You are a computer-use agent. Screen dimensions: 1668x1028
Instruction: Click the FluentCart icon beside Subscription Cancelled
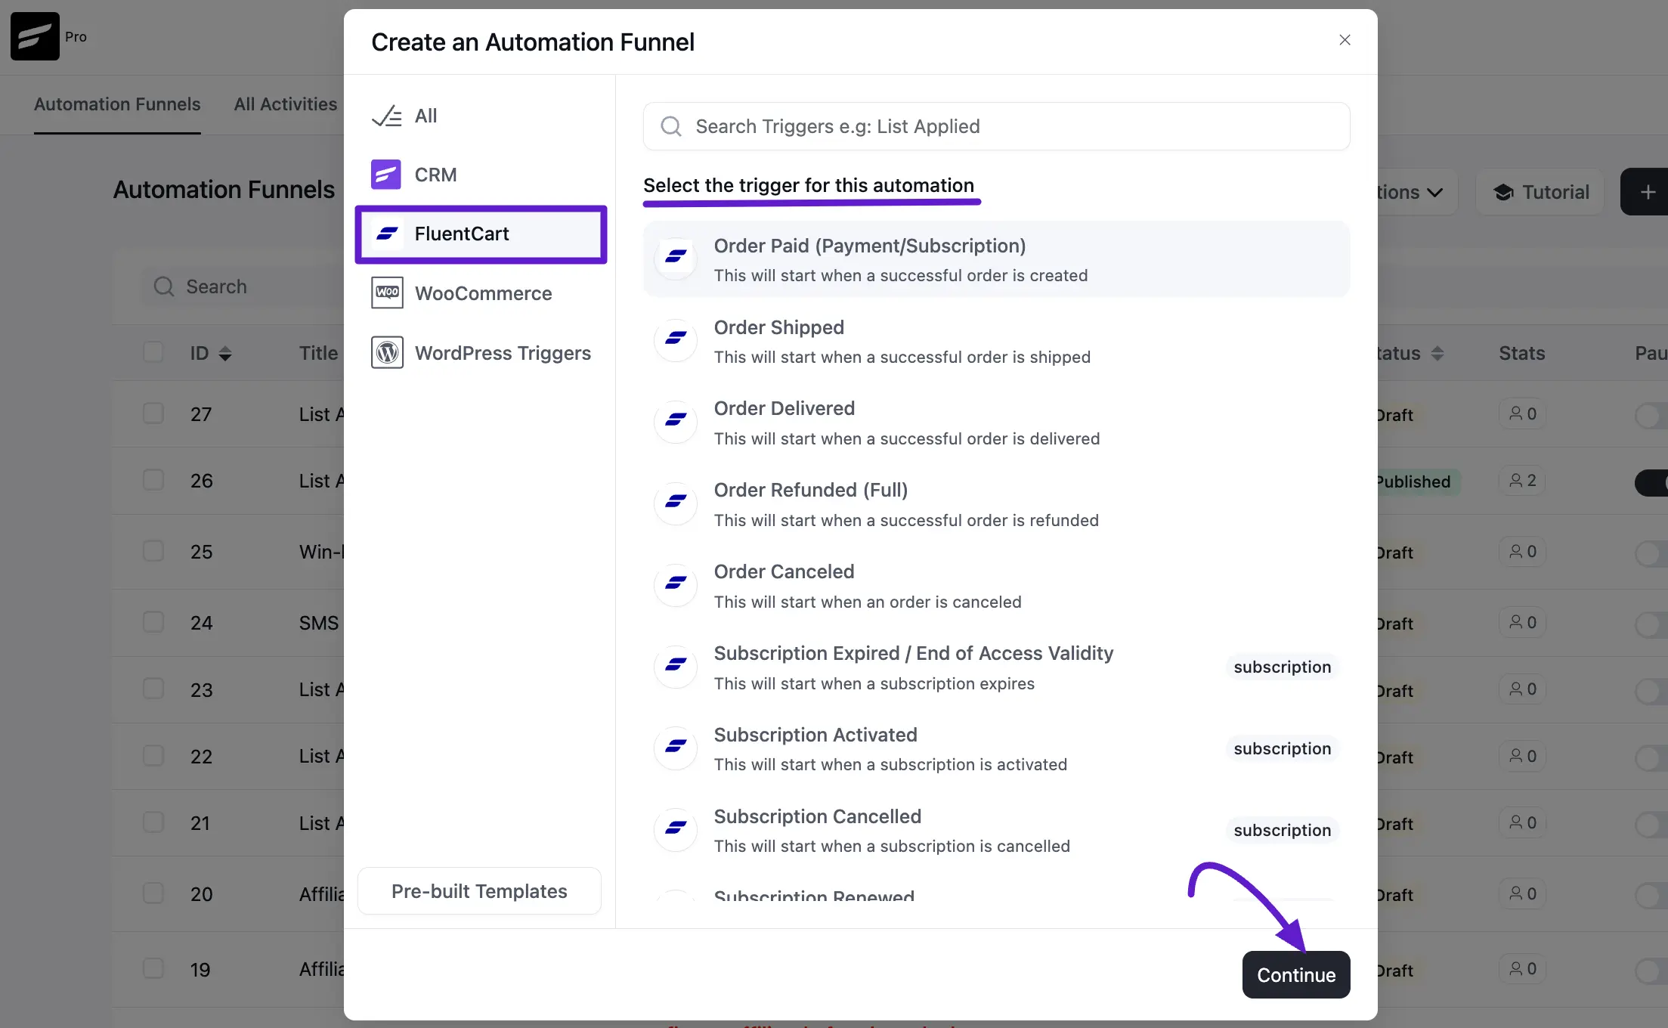pyautogui.click(x=676, y=829)
